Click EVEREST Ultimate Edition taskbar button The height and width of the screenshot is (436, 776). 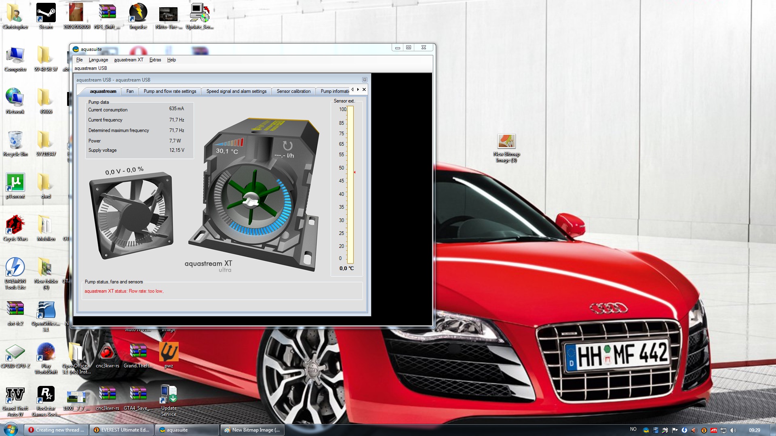(122, 430)
